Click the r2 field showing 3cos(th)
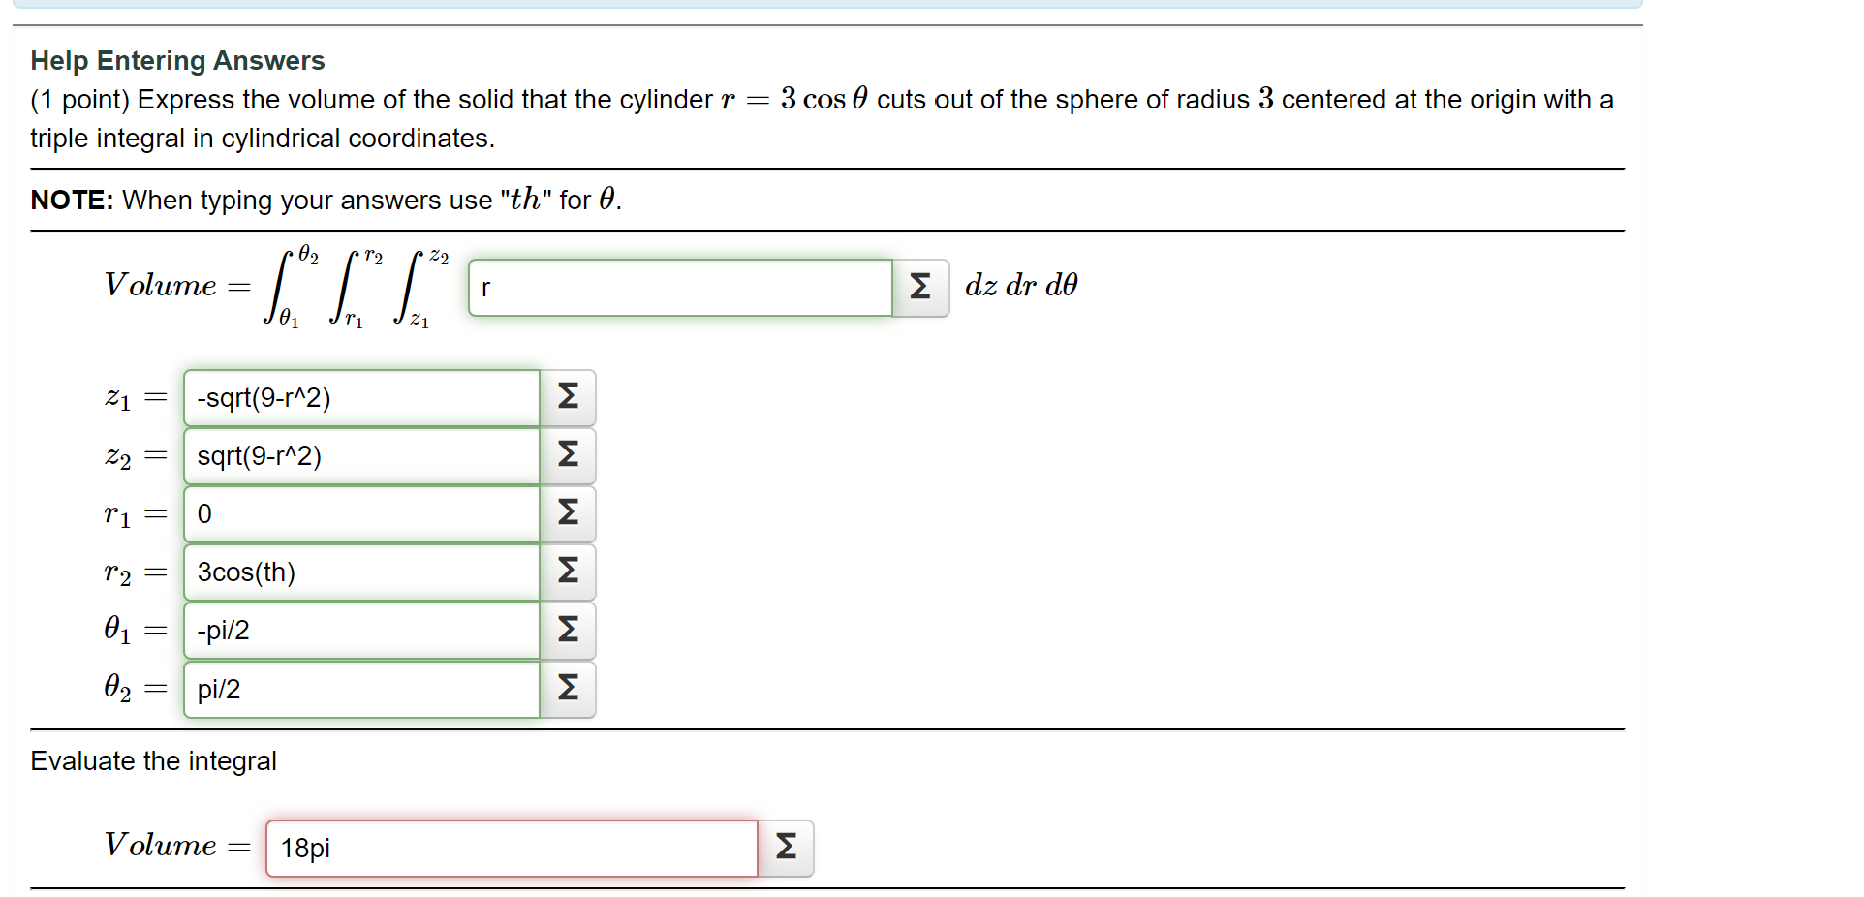The height and width of the screenshot is (897, 1864). pyautogui.click(x=360, y=572)
